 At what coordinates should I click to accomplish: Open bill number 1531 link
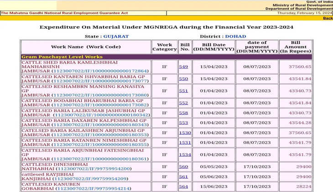tap(185, 143)
